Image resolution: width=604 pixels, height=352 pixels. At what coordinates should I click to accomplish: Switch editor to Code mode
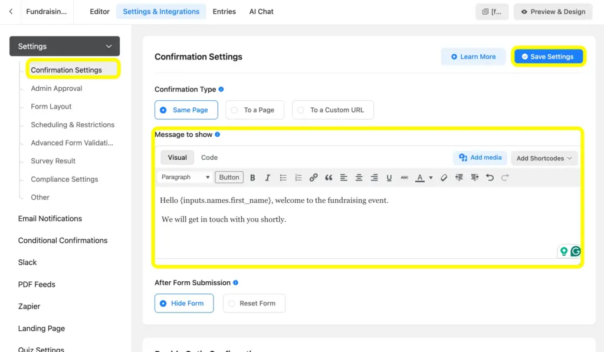click(x=209, y=157)
